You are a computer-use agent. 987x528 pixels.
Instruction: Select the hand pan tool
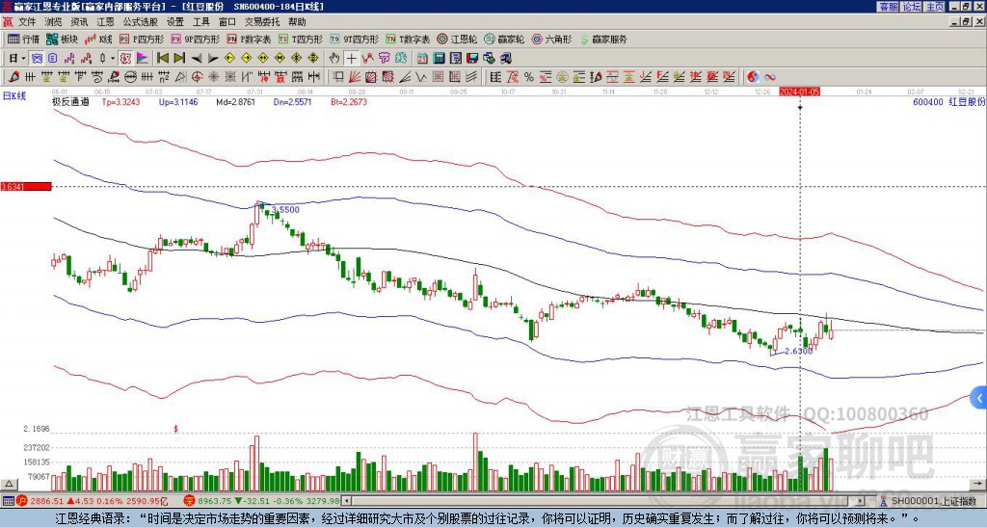(333, 58)
